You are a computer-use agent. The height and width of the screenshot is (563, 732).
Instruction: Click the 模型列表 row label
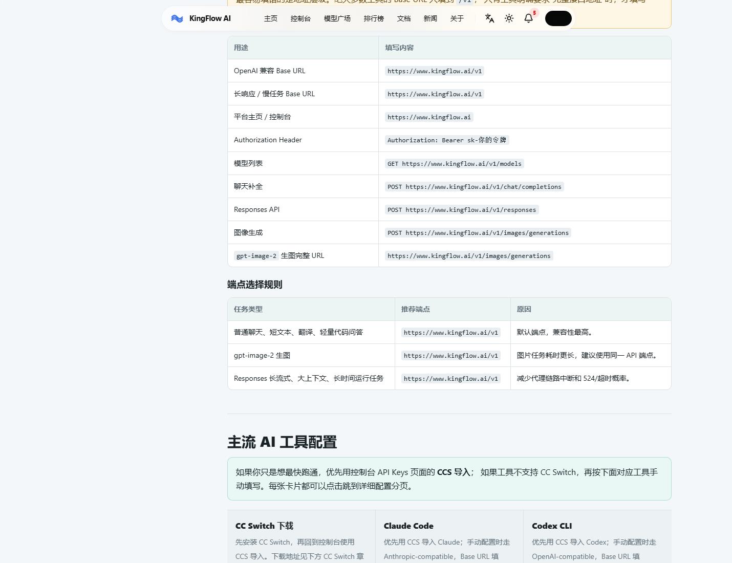tap(248, 163)
